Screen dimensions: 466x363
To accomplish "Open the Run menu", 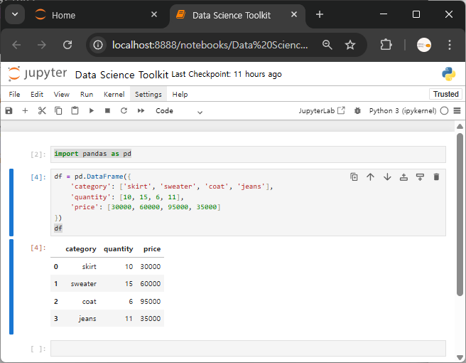I will (87, 95).
